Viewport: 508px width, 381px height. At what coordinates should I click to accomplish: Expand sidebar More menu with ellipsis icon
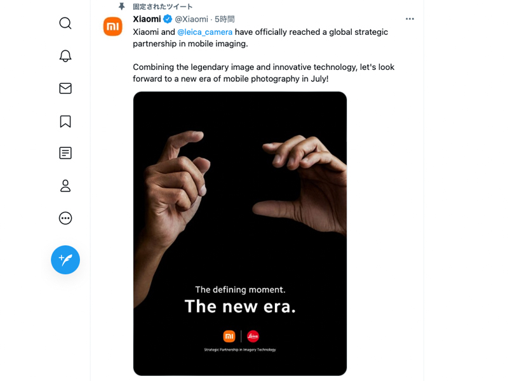[65, 218]
